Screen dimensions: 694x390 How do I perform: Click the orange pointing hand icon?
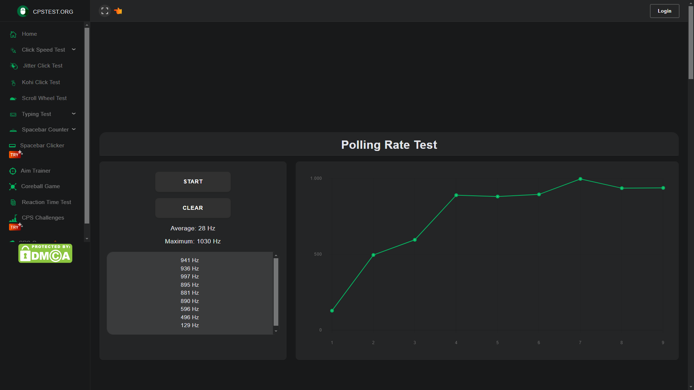(118, 11)
